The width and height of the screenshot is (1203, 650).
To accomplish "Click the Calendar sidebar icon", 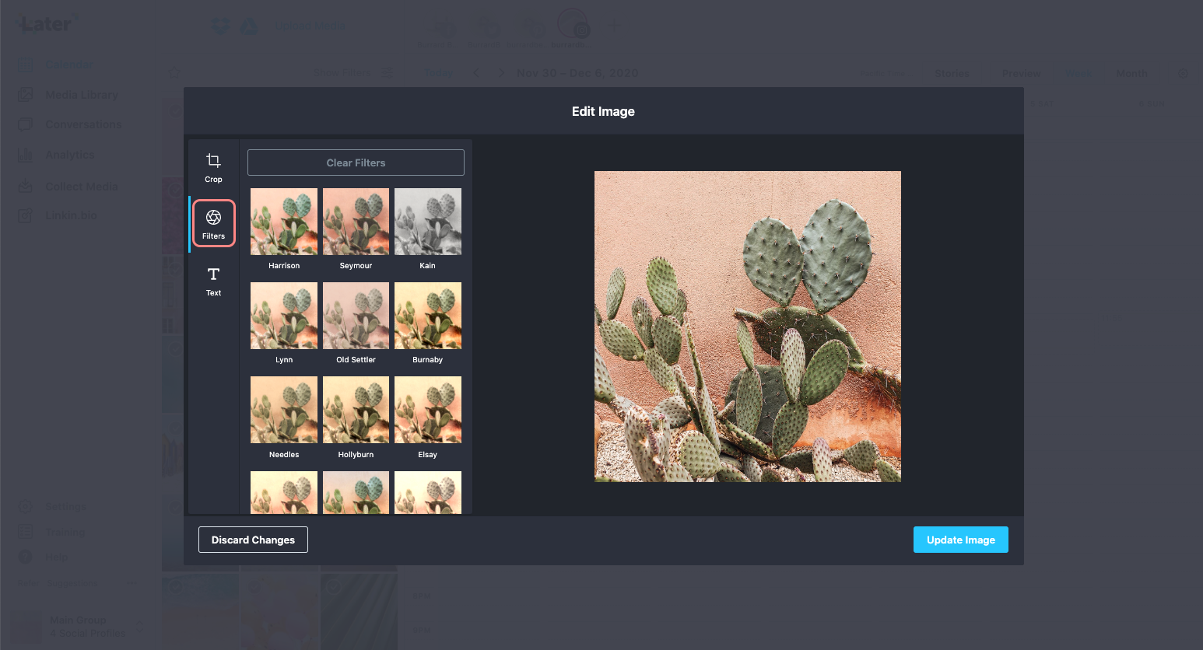I will [25, 65].
